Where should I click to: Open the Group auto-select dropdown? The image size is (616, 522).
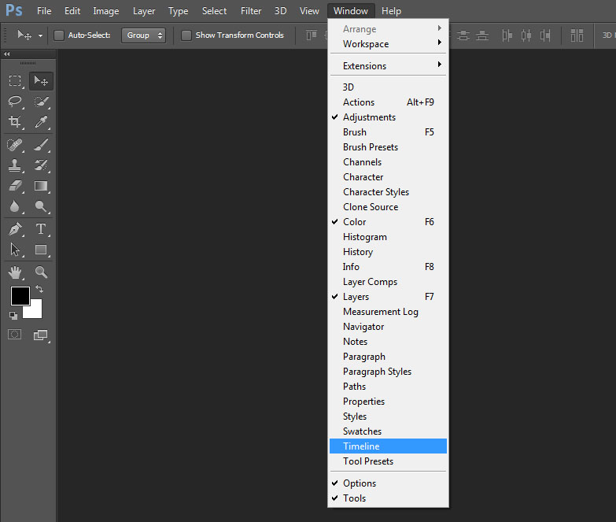[143, 35]
